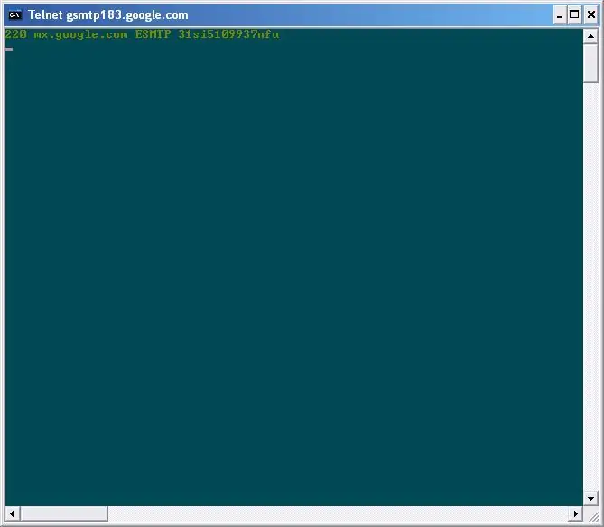This screenshot has height=527, width=604.
Task: Click the '220 mx.google.com ESMTP' response line
Action: [x=142, y=34]
